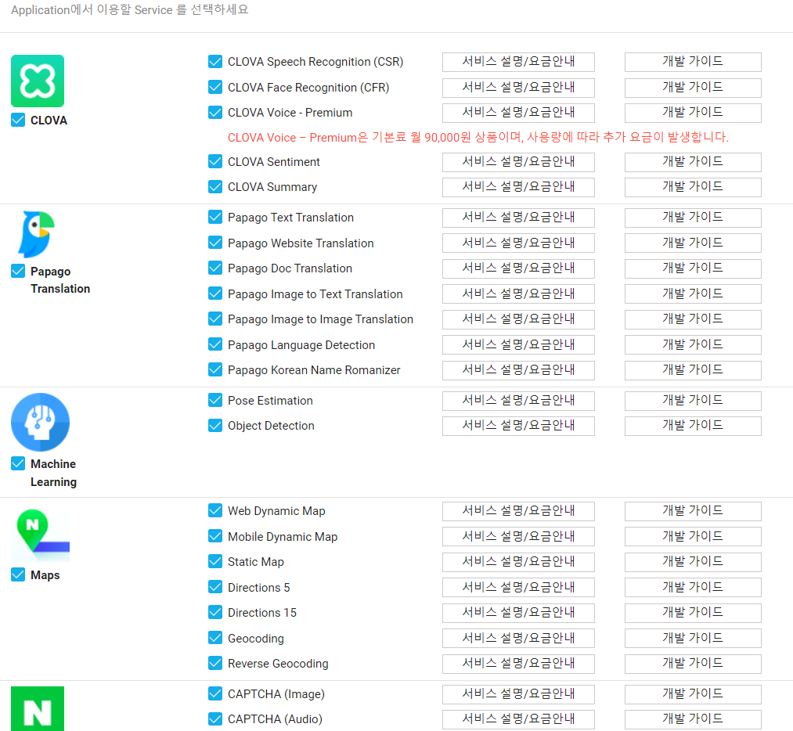Toggle Mobile Dynamic Map checkbox
This screenshot has width=793, height=731.
click(215, 536)
